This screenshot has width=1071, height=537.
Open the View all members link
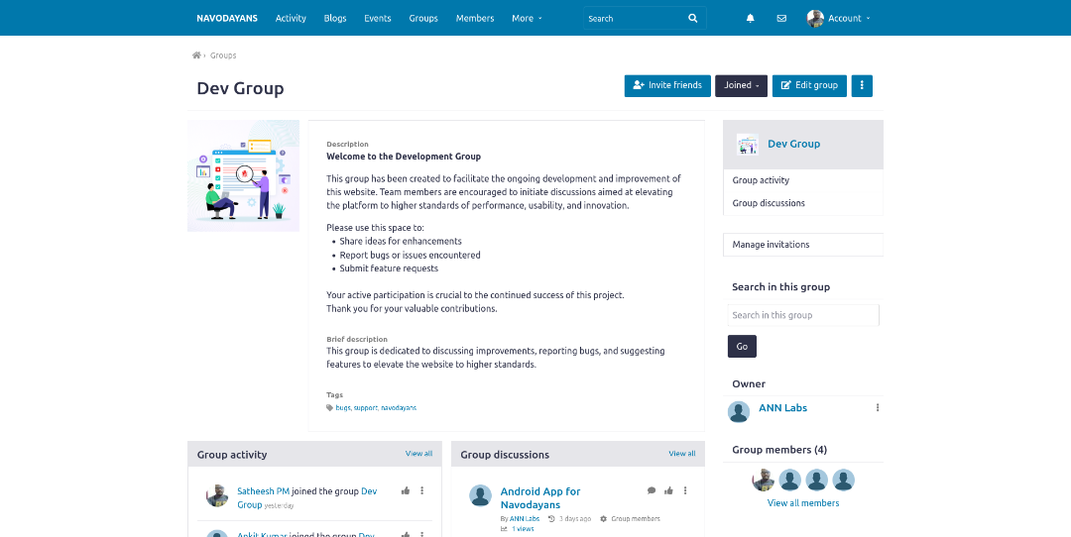coord(803,503)
